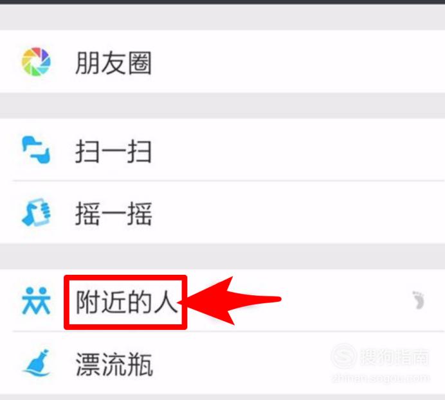Viewport: 445px width, 400px height.
Task: Tap the Drift Bottle icon
Action: coord(37,363)
